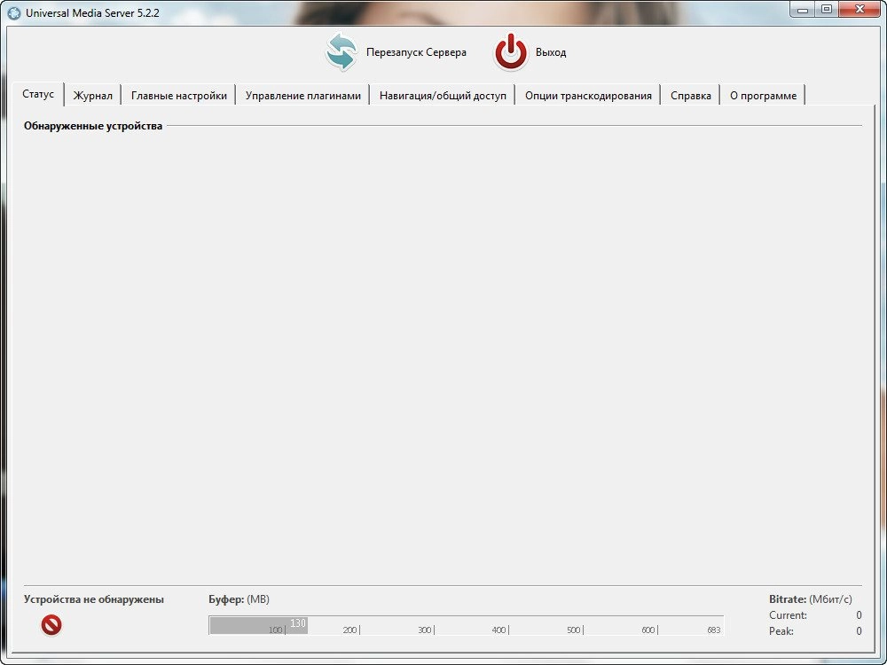Open the Управление плагинами tab

click(302, 96)
